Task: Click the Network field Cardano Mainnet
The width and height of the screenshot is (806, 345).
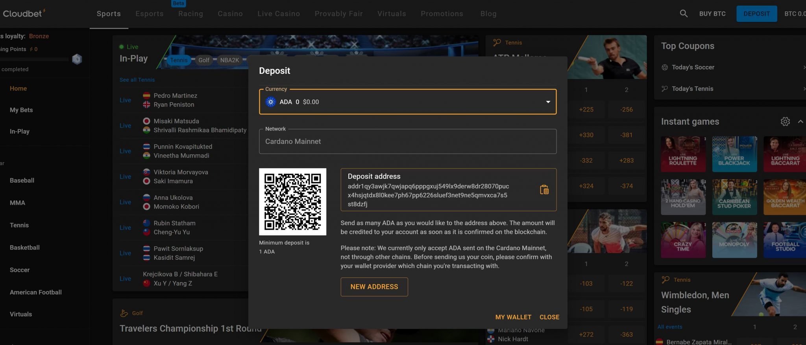Action: (408, 141)
